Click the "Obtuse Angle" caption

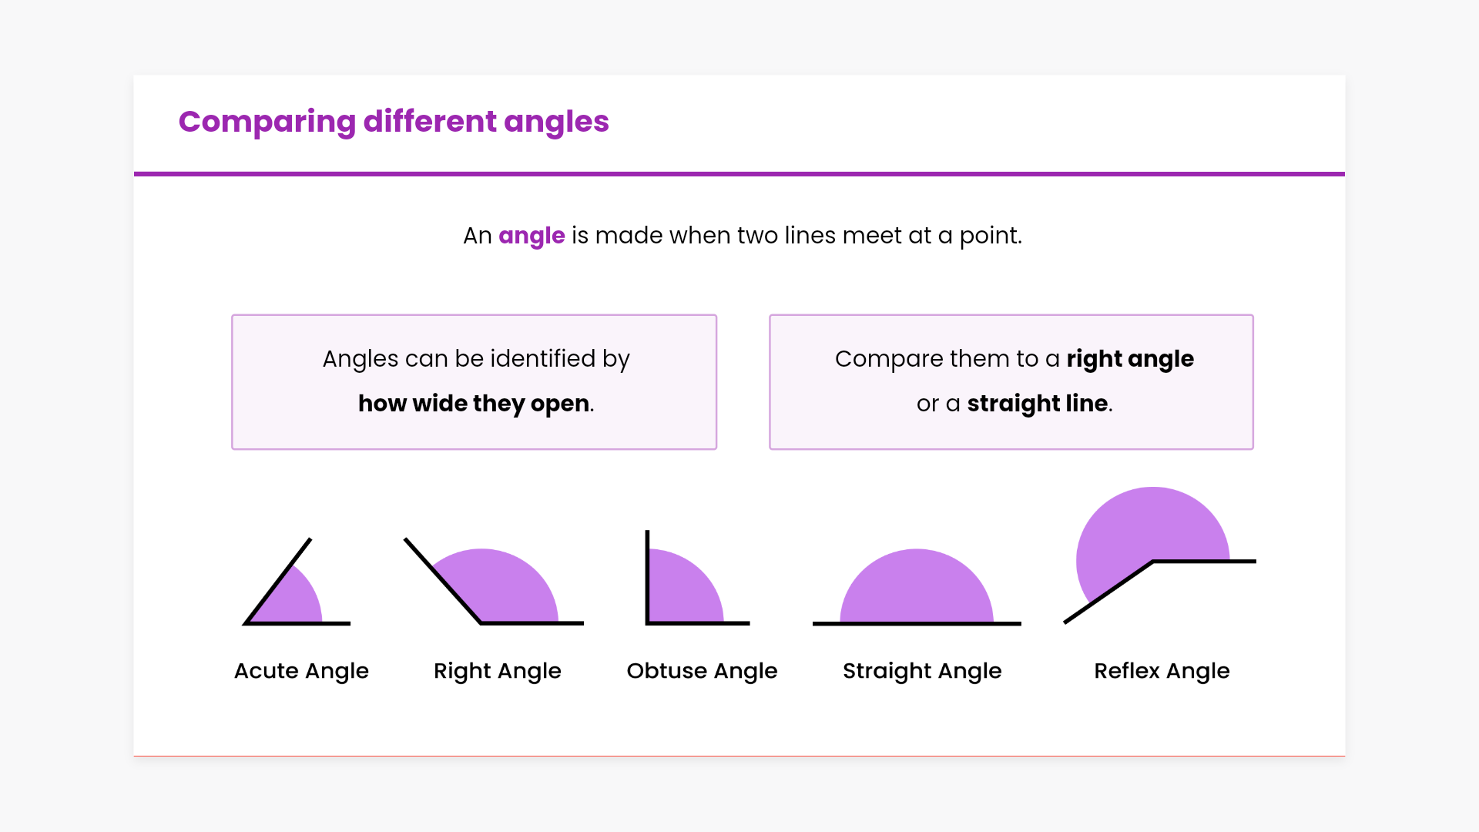pyautogui.click(x=702, y=671)
